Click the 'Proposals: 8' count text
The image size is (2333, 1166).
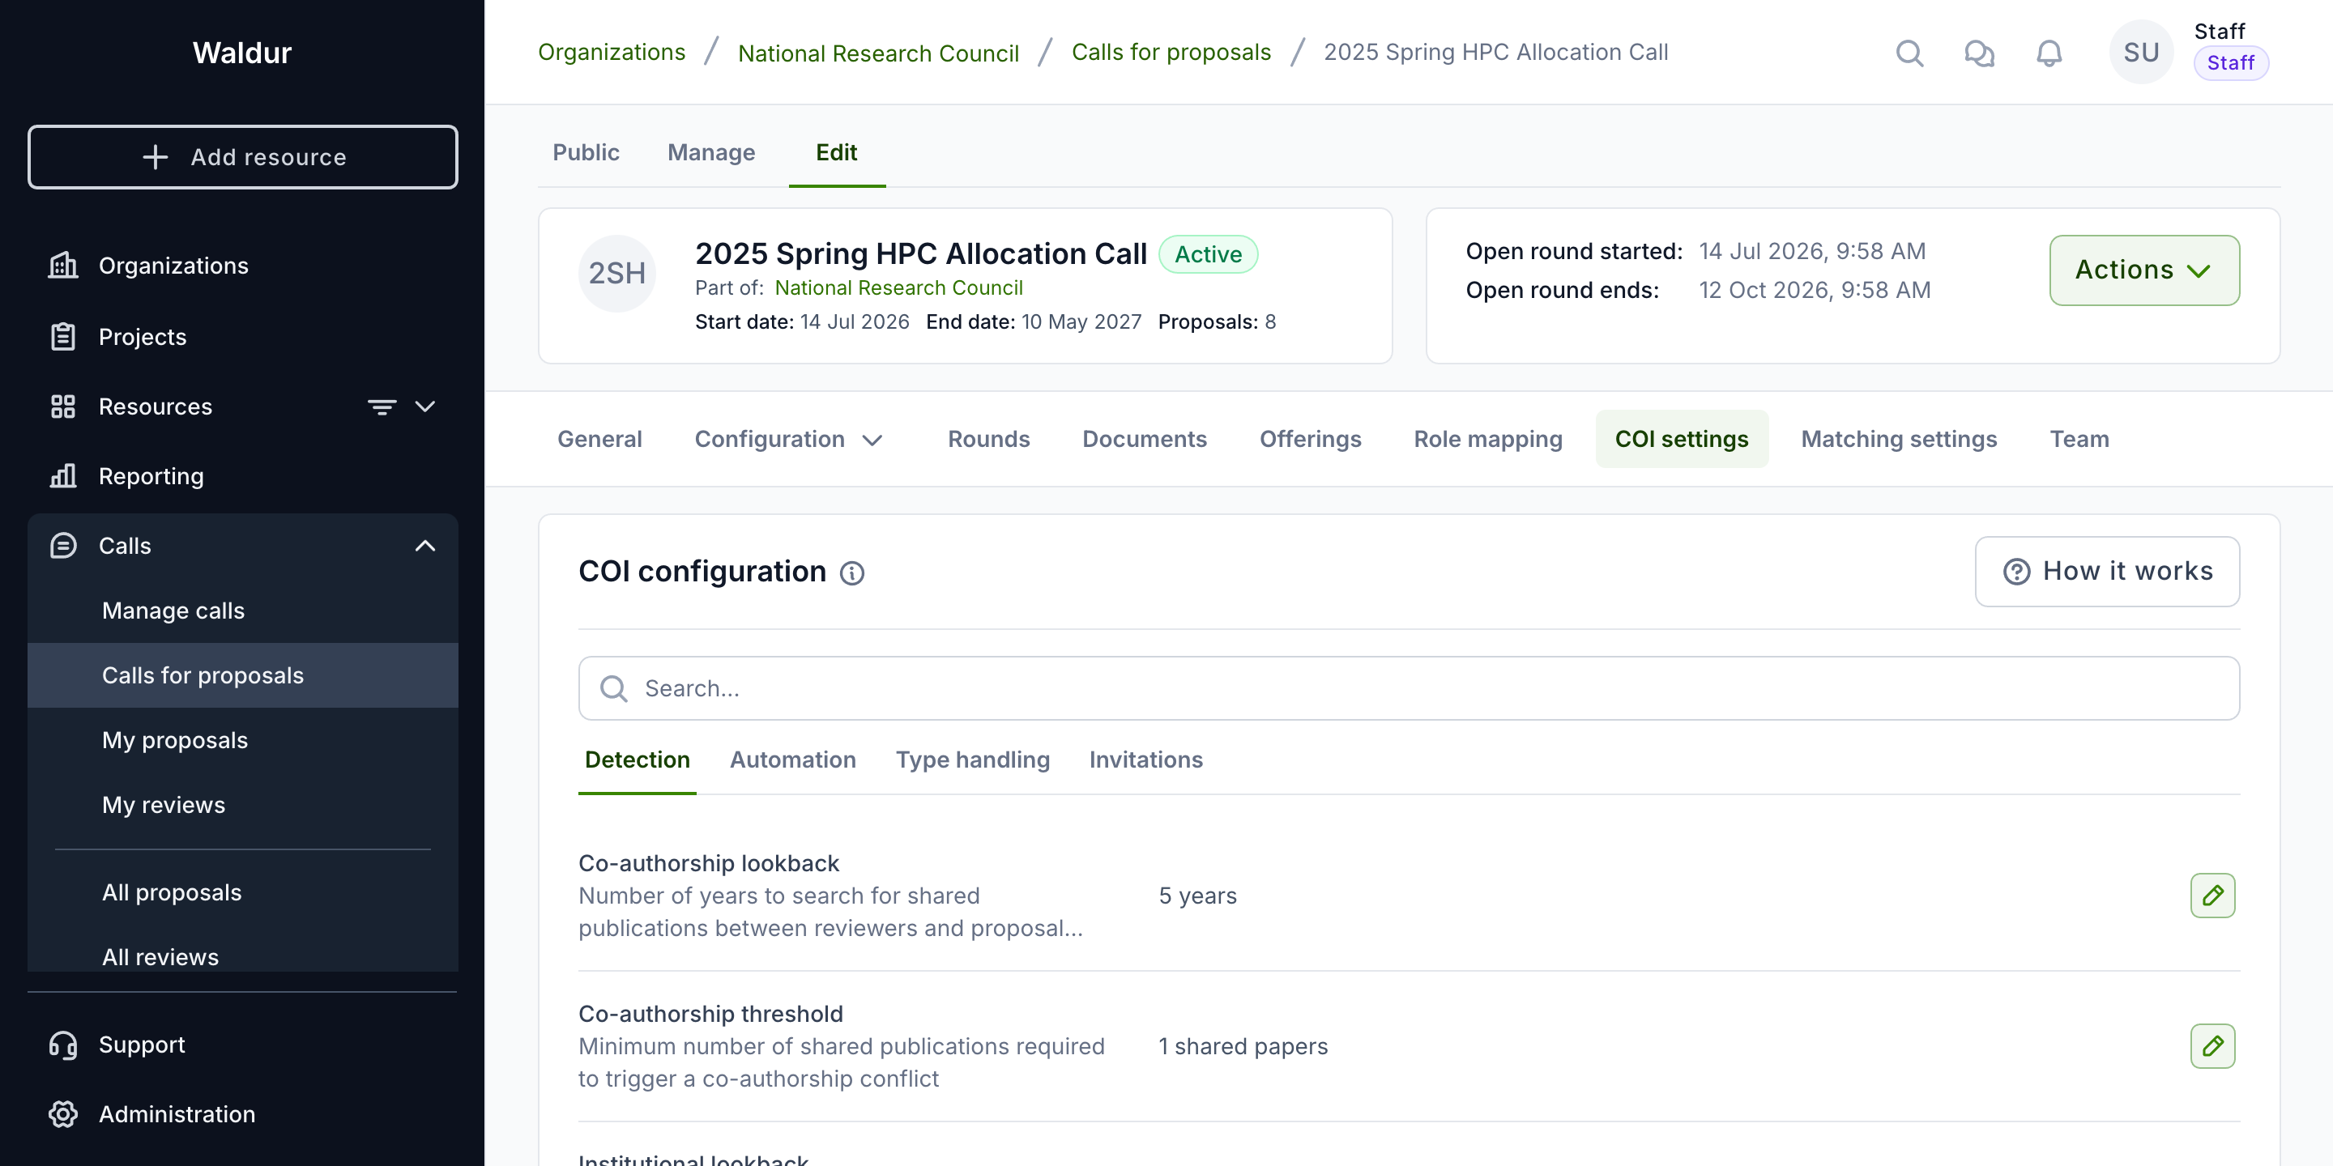pyautogui.click(x=1216, y=322)
